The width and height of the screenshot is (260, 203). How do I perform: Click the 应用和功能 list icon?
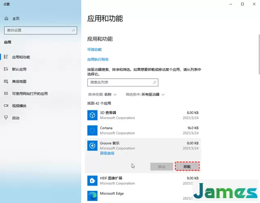(6, 57)
